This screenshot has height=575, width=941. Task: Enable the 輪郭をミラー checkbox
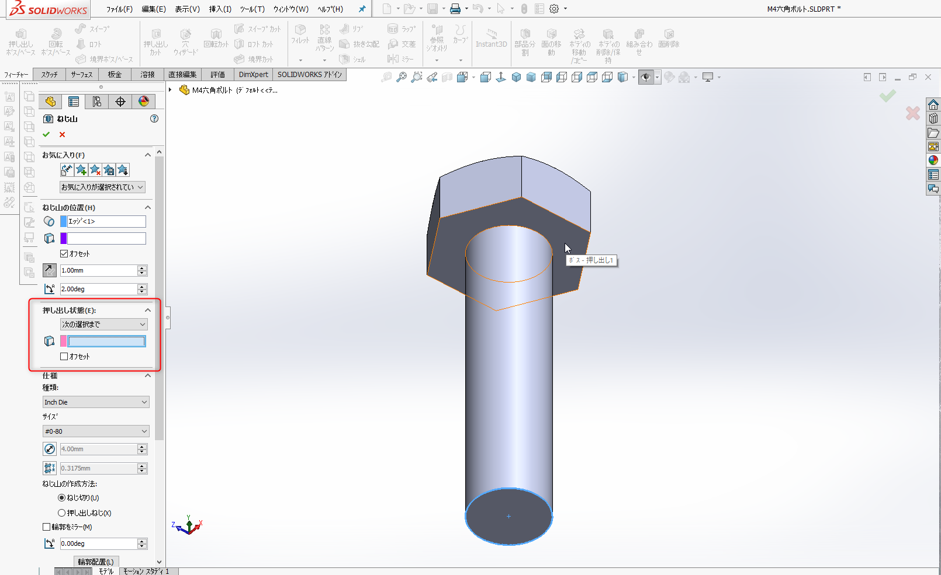47,527
